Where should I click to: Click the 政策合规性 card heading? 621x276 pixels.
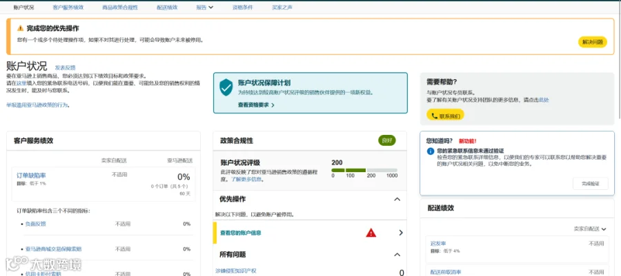[237, 140]
